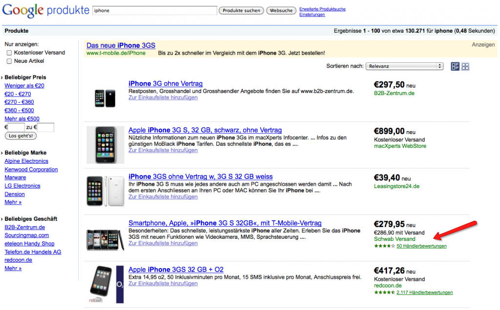The width and height of the screenshot is (500, 310).
Task: Open iPhone 3G ohne Vertrag product image
Action: (x=105, y=98)
